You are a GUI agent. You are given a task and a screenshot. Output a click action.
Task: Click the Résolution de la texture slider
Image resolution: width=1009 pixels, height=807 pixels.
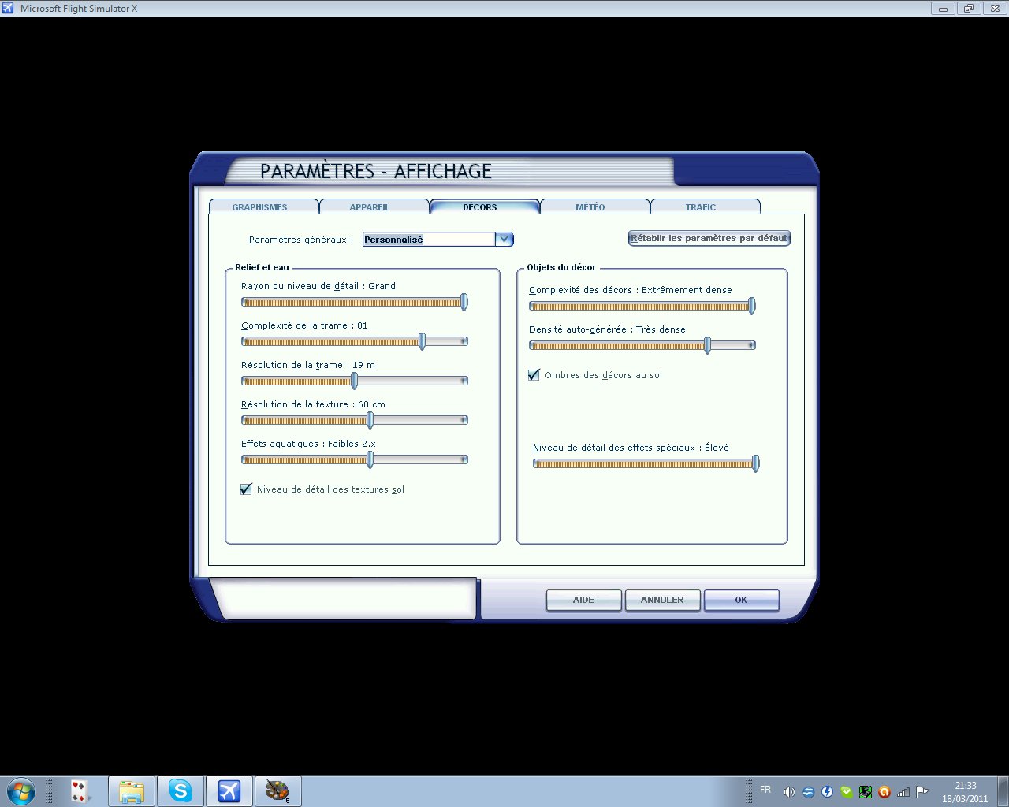pyautogui.click(x=355, y=420)
